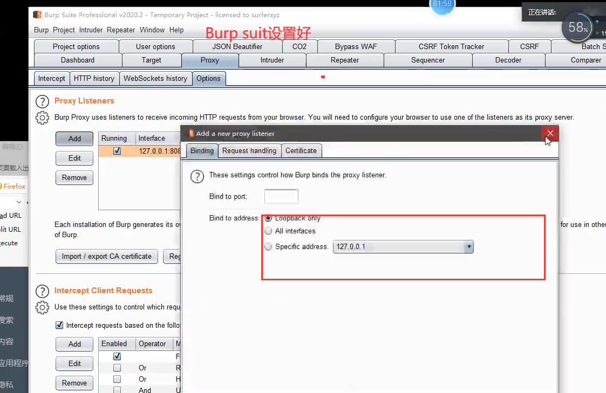Open the Intercept sub-tab
The image size is (606, 393).
(x=51, y=78)
